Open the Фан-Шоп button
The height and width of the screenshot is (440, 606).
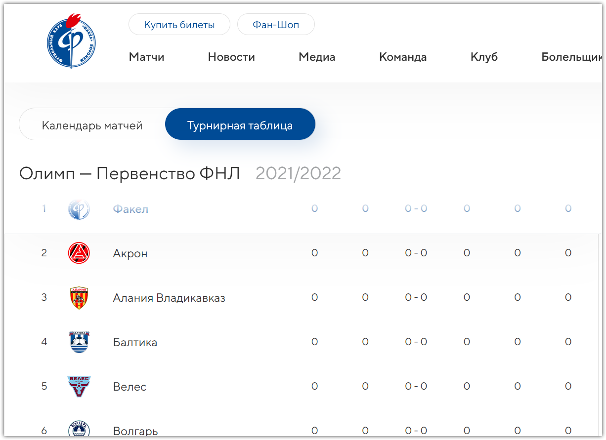pos(276,25)
